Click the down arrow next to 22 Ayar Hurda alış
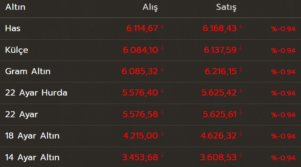This screenshot has width=301, height=167. (162, 91)
